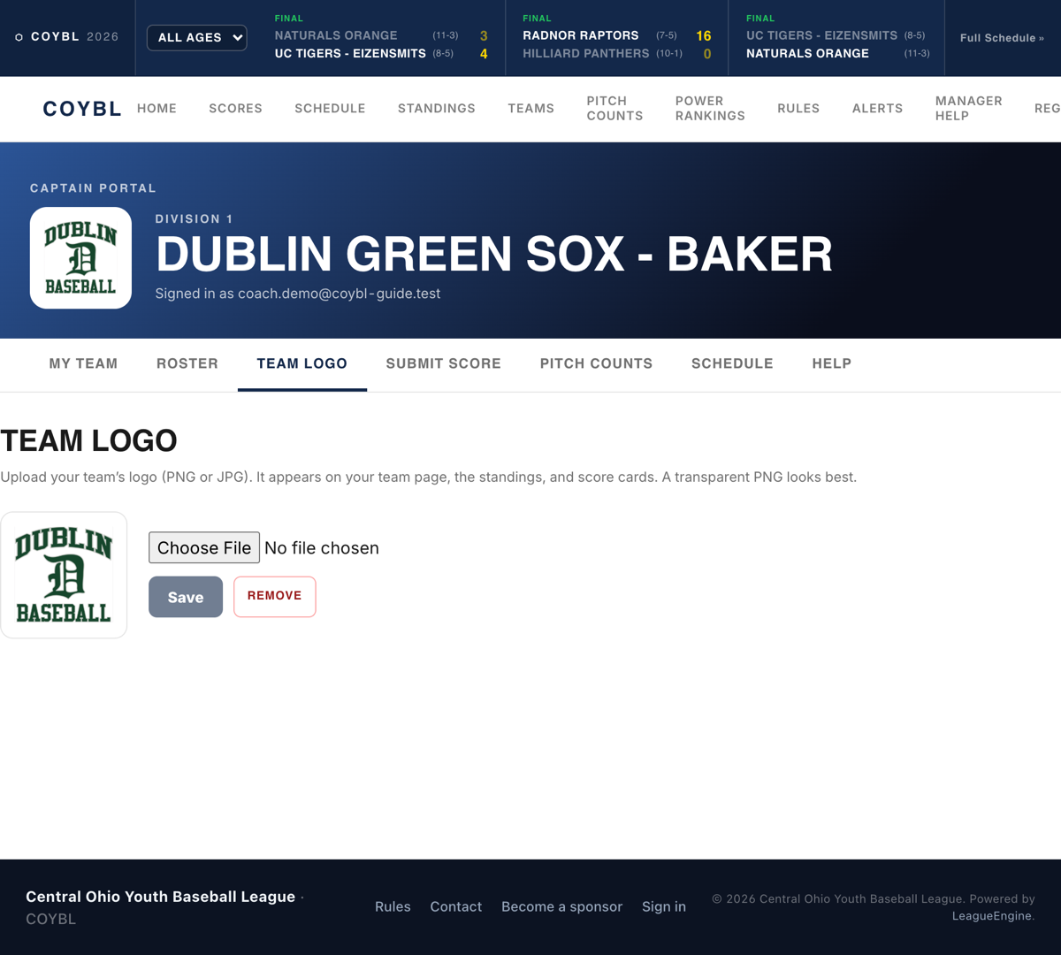
Task: Open STANDINGS navigation item
Action: [436, 109]
